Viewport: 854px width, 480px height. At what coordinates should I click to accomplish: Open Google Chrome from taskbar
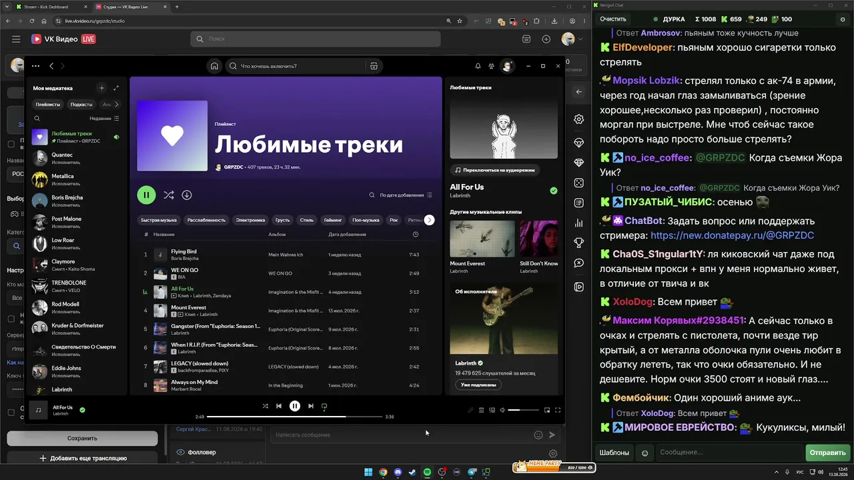tap(383, 472)
